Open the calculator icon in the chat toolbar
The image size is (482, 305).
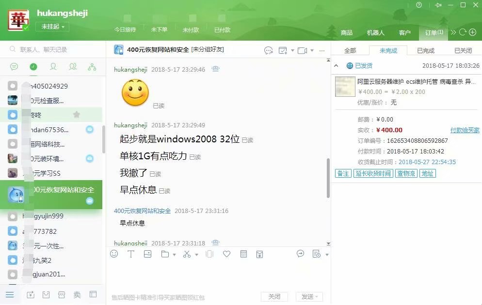click(243, 254)
